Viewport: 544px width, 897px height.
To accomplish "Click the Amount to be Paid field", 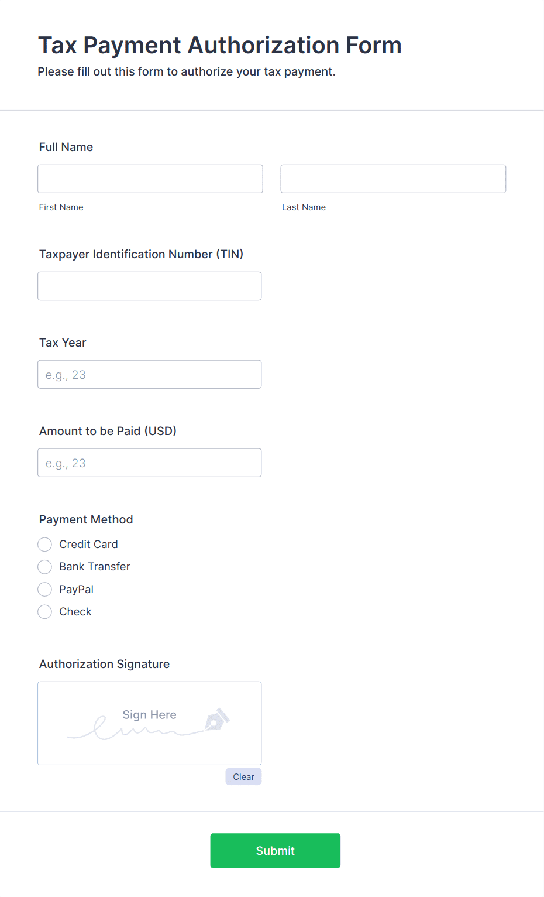I will click(149, 463).
